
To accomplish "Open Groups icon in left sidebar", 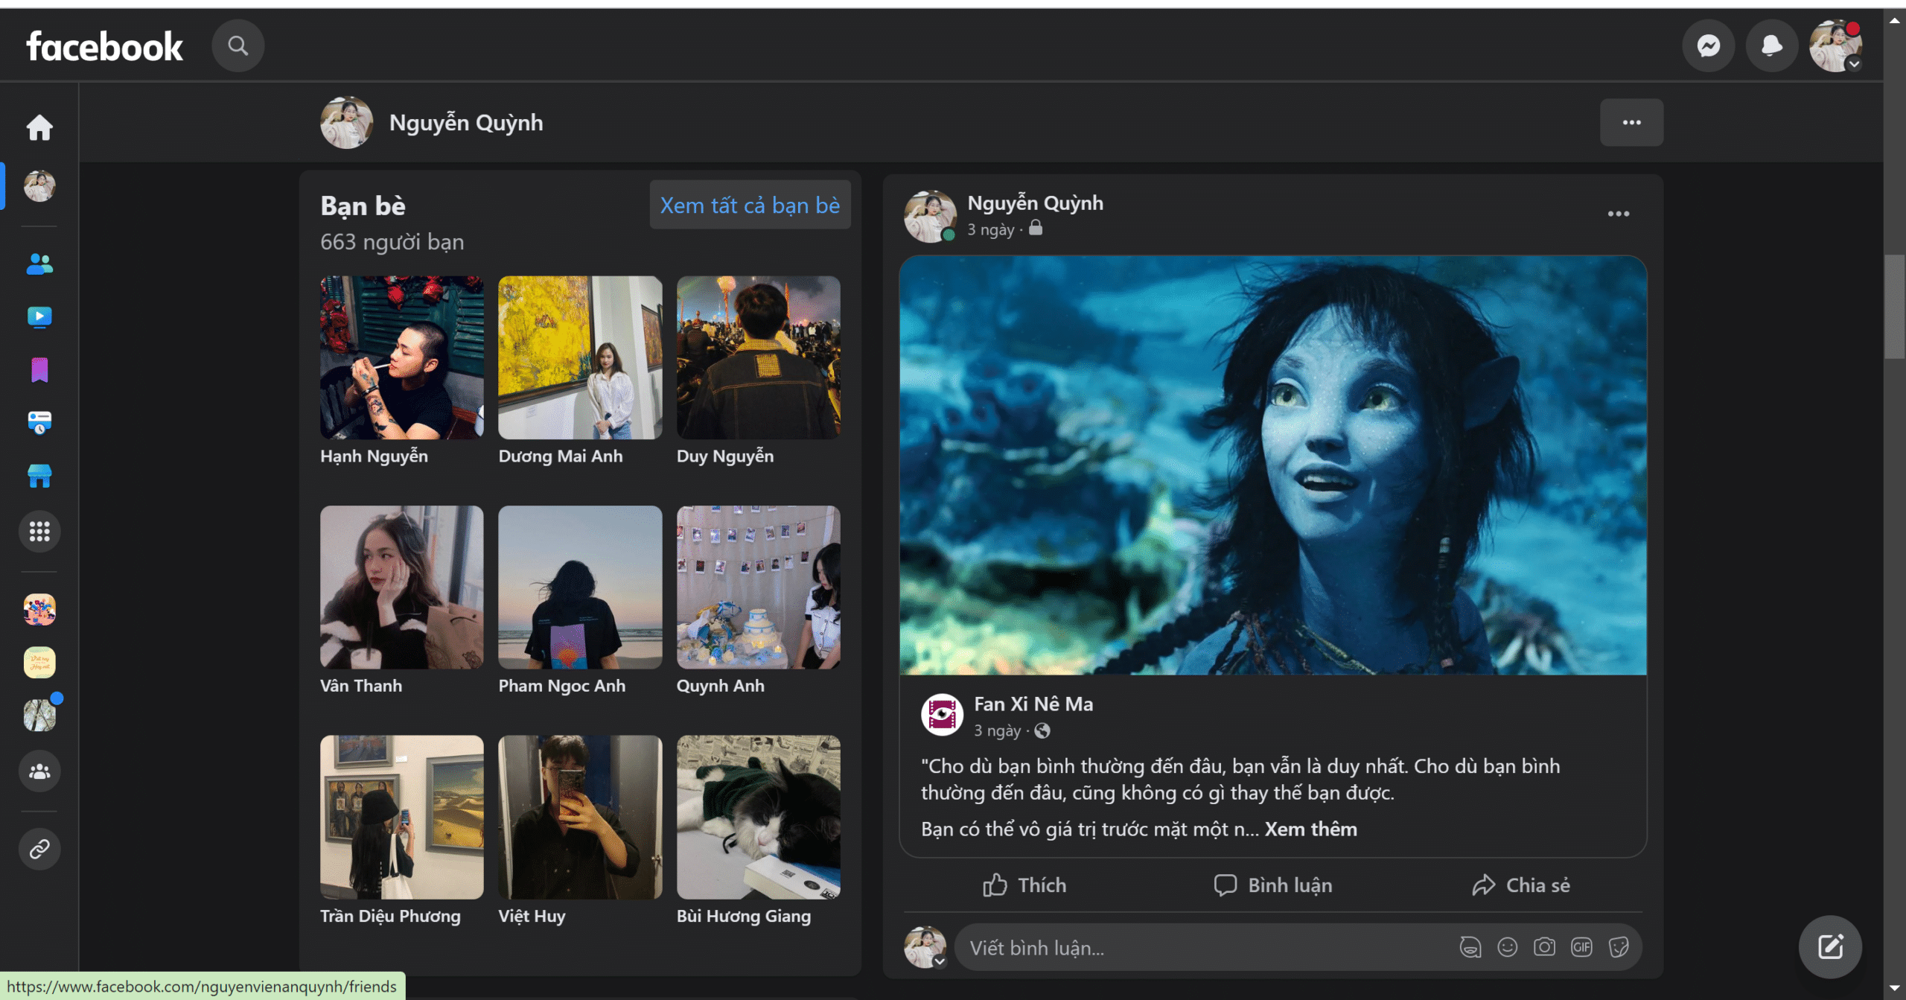I will tap(39, 771).
